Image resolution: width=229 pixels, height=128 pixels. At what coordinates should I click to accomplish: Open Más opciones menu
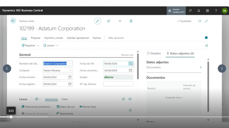116,38
